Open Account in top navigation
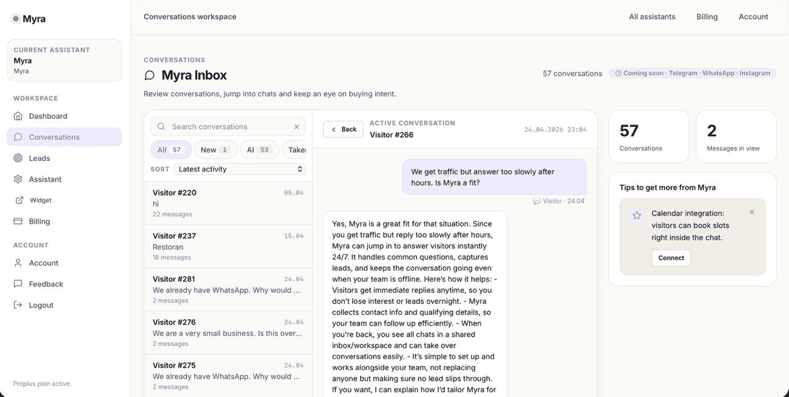This screenshot has width=789, height=397. [x=753, y=17]
